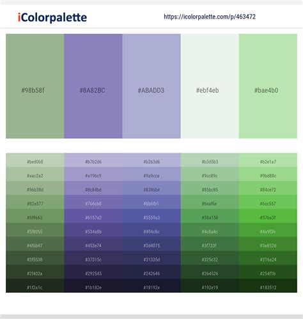This screenshot has width=303, height=319.
Task: Select the large #bae4b0 light green swatch
Action: (268, 86)
